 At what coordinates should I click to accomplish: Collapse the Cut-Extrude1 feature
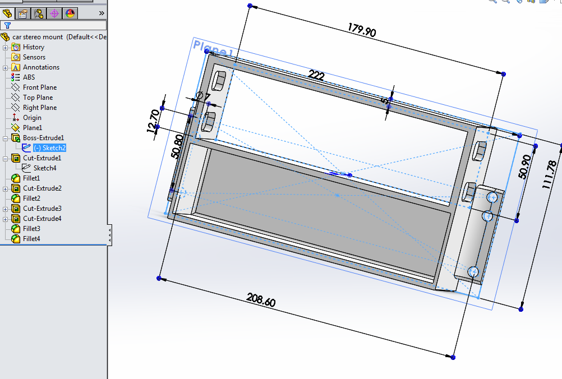pyautogui.click(x=6, y=158)
